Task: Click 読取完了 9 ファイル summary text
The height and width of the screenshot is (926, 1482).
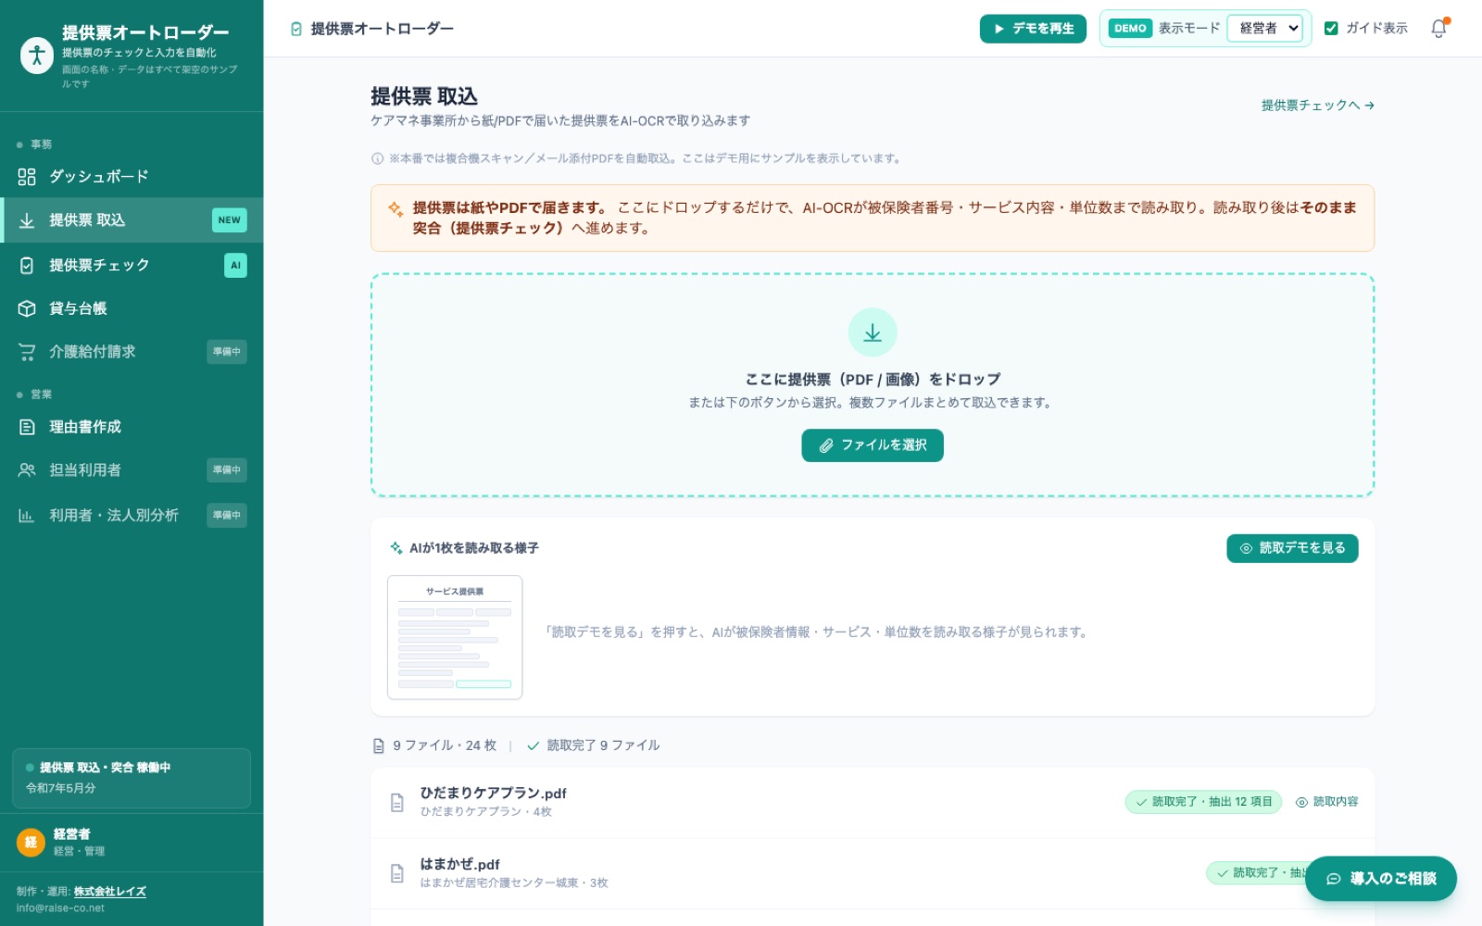Action: click(603, 745)
